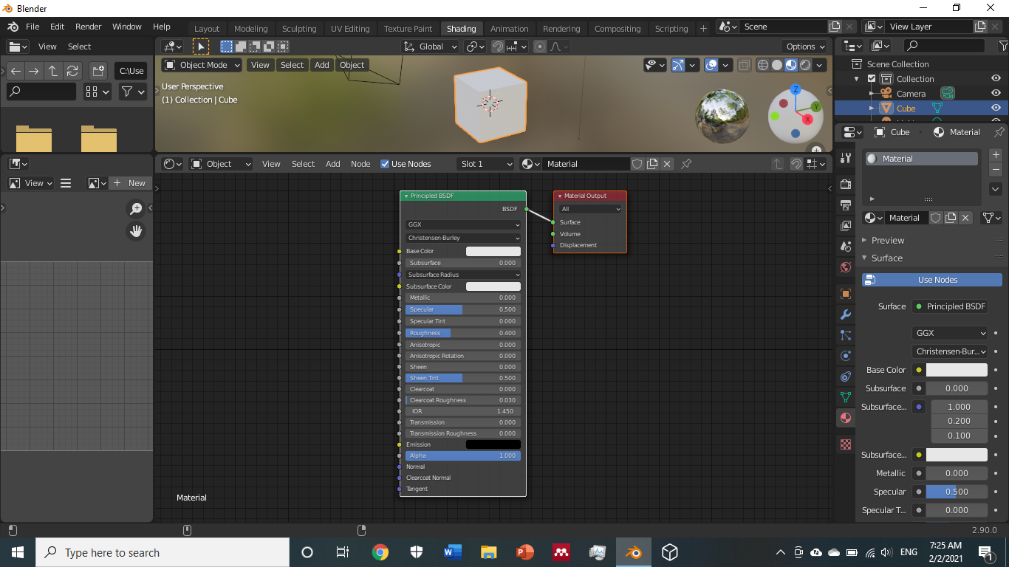
Task: Toggle Cube visibility eye in outliner
Action: point(996,109)
